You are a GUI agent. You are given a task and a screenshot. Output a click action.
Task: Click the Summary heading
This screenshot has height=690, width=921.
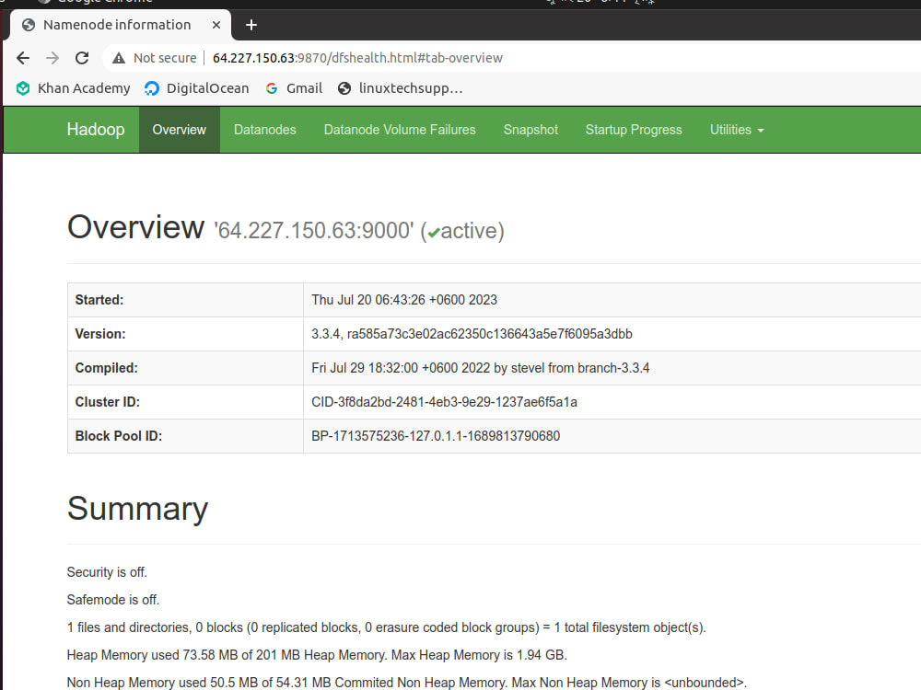(x=137, y=509)
